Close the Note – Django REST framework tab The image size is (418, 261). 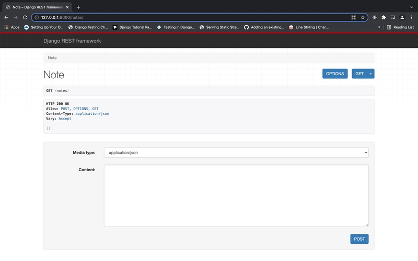point(67,7)
